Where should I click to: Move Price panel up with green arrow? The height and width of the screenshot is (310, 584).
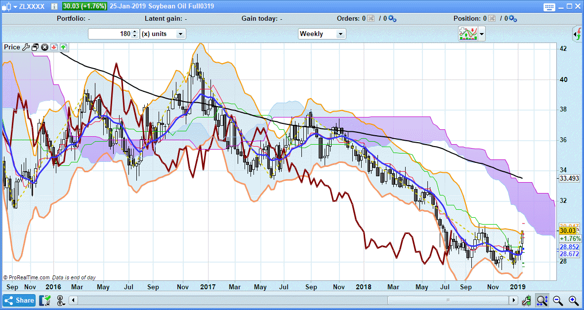coord(63,47)
